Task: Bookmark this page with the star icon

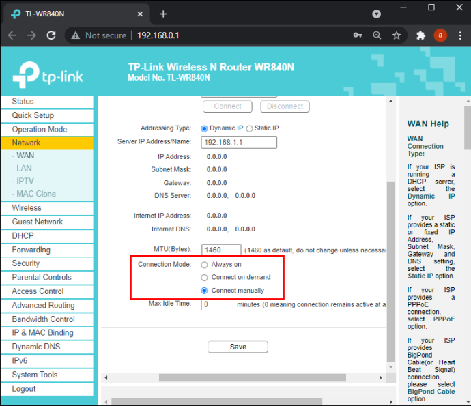Action: coord(397,35)
